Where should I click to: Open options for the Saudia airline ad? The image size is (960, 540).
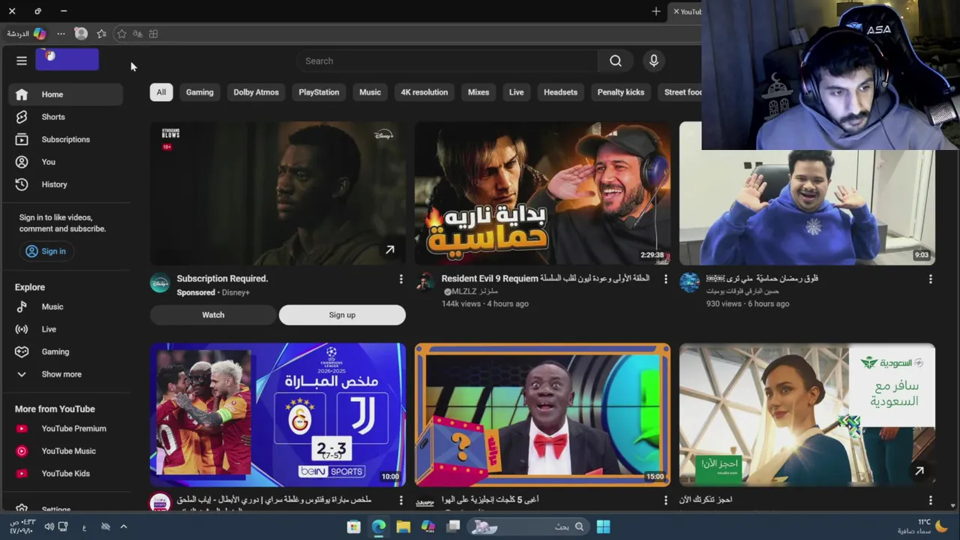click(x=931, y=500)
